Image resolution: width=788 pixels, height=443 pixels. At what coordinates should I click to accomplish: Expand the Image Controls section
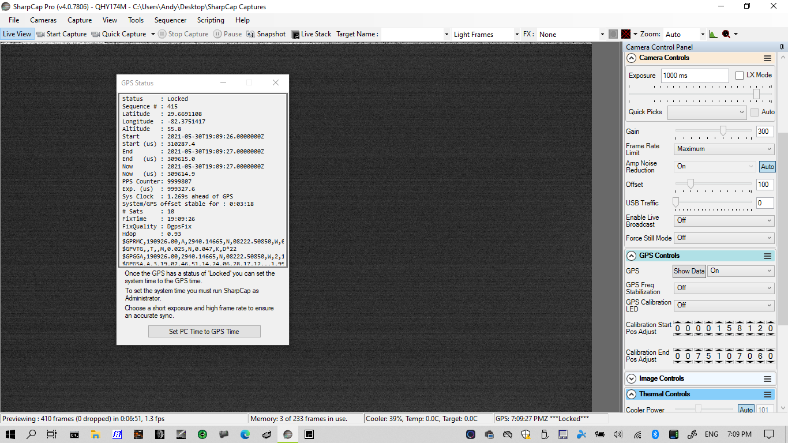631,379
